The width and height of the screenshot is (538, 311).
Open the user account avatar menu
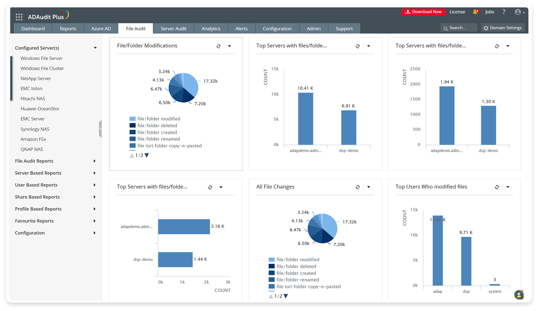(x=520, y=12)
